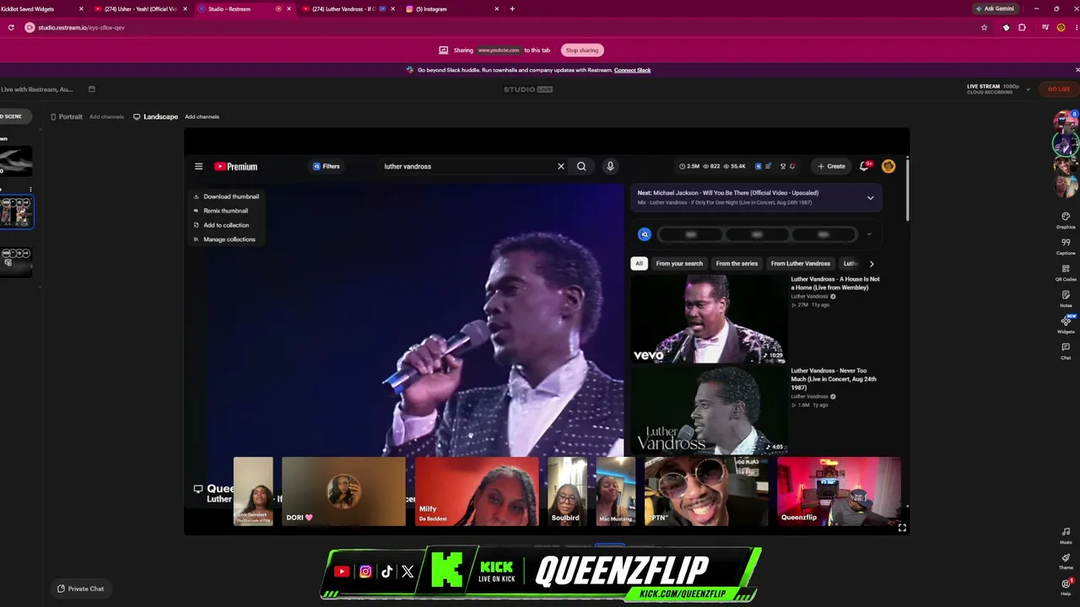This screenshot has height=607, width=1080.
Task: Click the GO LIVE button
Action: 1058,89
